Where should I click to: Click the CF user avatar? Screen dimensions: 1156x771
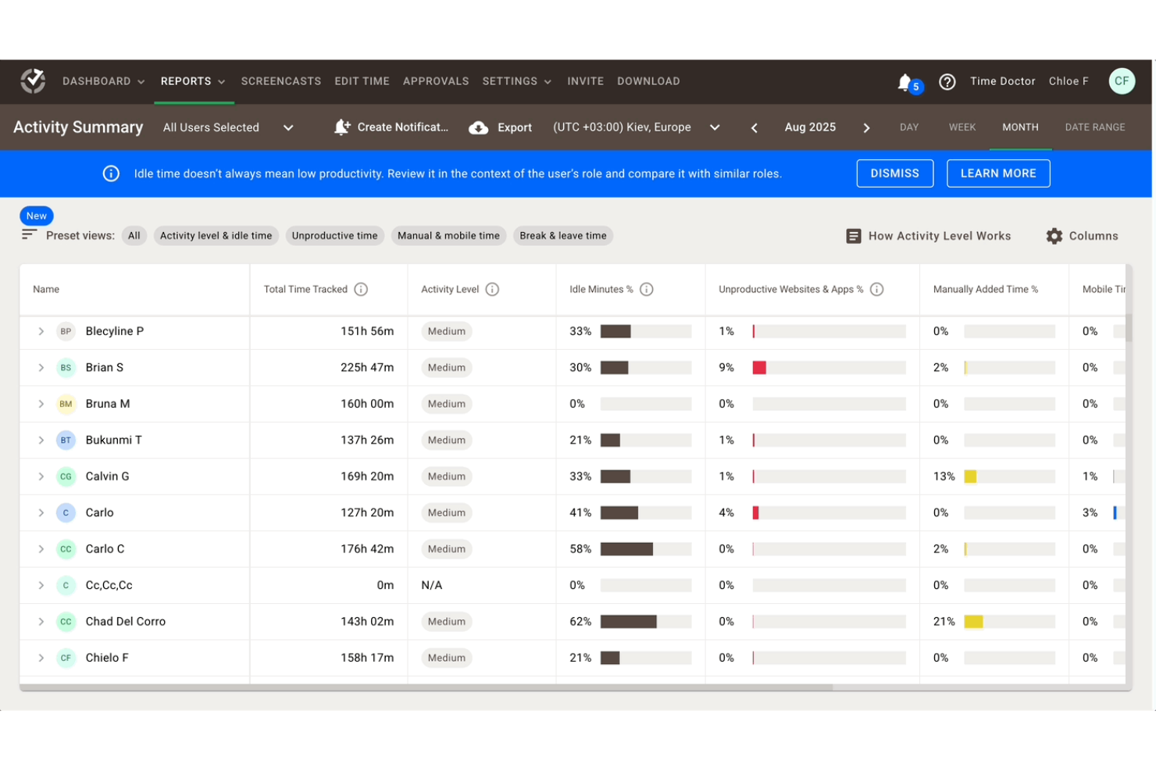click(1122, 81)
